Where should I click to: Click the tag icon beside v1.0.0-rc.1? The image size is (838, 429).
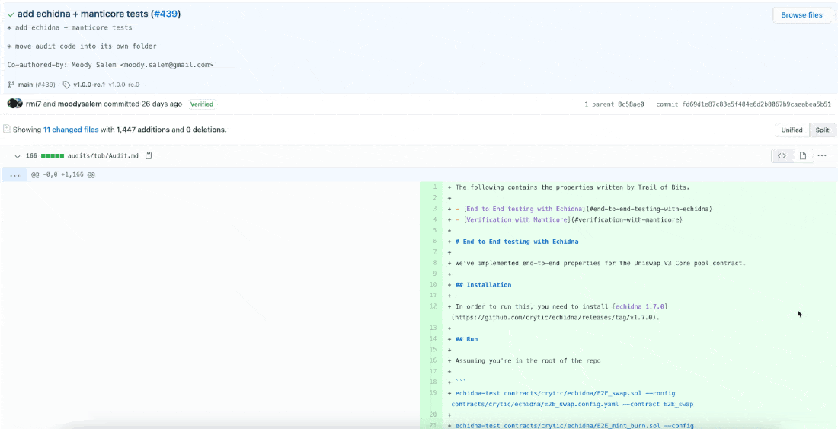66,85
